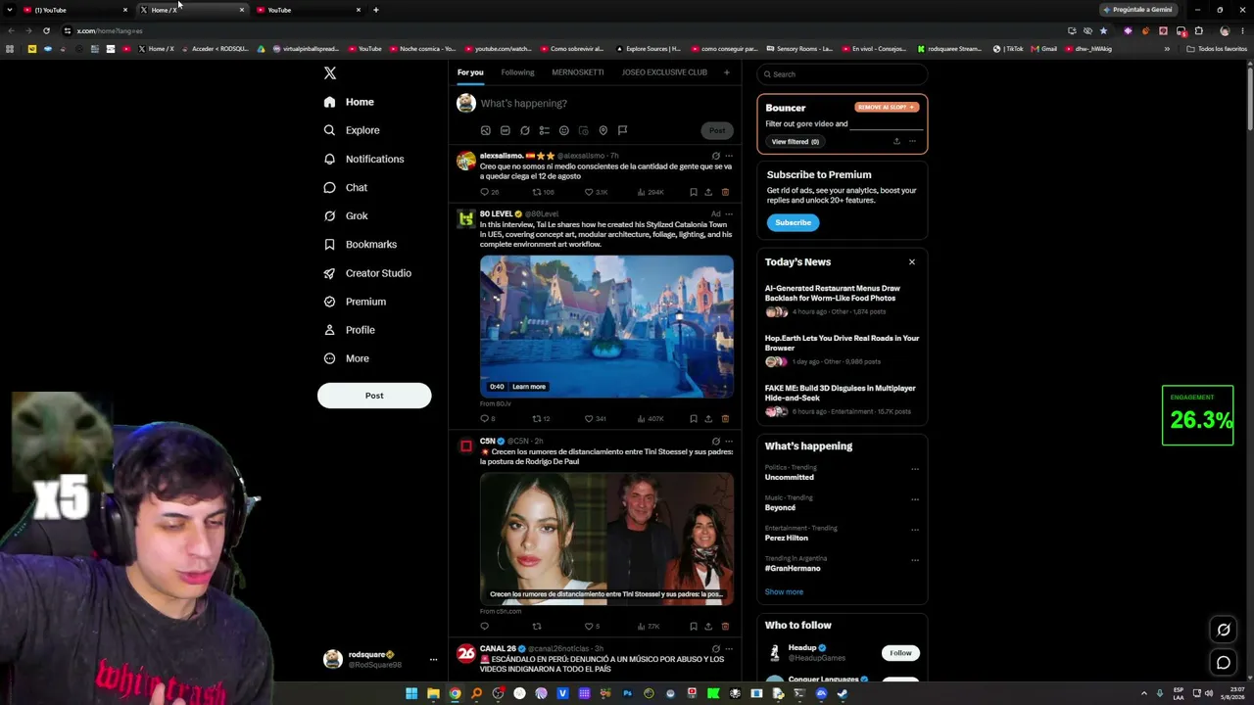Share the alexsalismo post

(708, 192)
